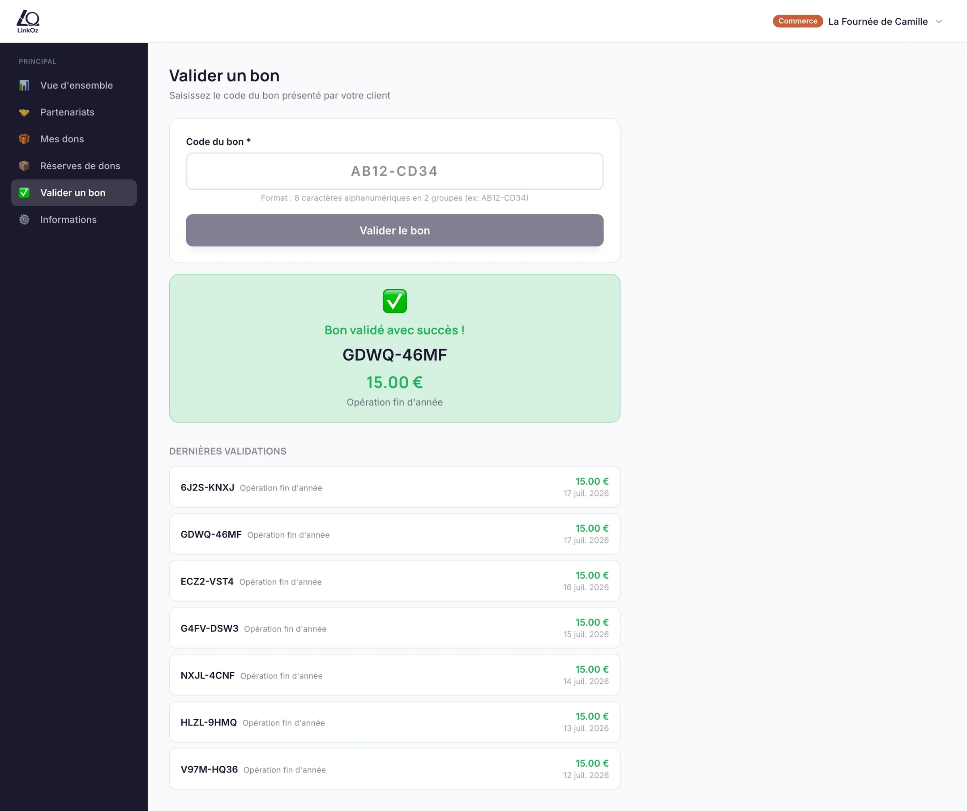This screenshot has height=811, width=967.
Task: Click the handshake icon next to Partenariats
Action: pyautogui.click(x=24, y=112)
